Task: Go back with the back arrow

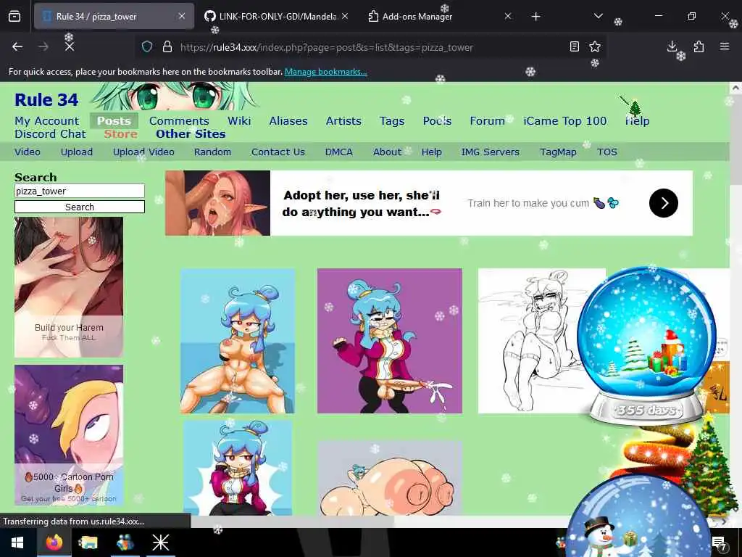Action: [x=17, y=46]
